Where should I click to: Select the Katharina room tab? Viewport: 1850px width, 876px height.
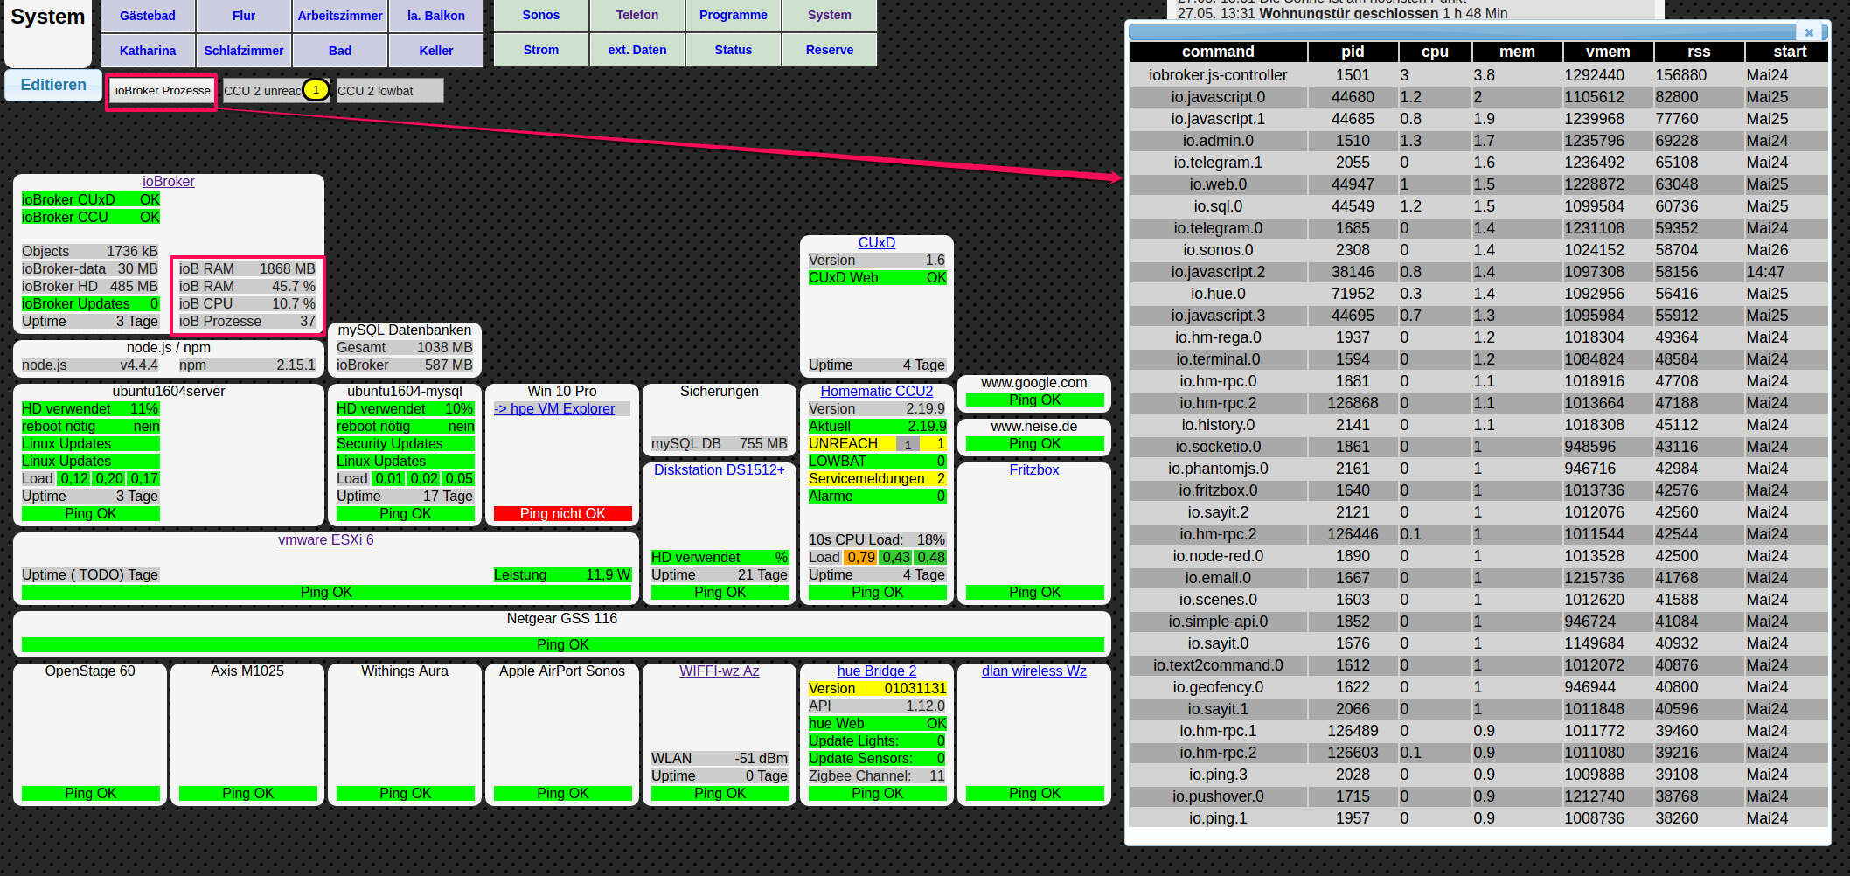148,51
